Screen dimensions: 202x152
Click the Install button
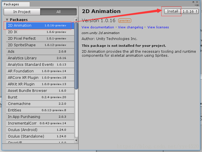(x=172, y=11)
